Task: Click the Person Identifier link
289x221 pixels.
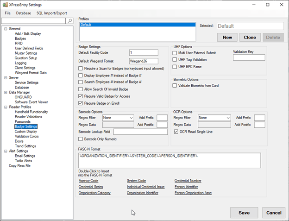Action: click(187, 187)
